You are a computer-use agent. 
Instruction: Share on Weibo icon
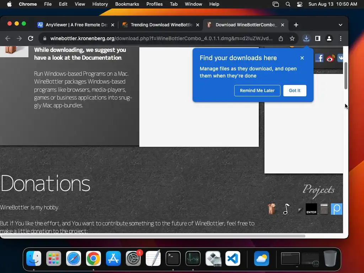click(330, 58)
